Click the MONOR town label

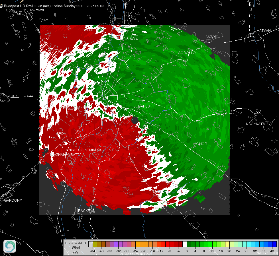(200, 144)
